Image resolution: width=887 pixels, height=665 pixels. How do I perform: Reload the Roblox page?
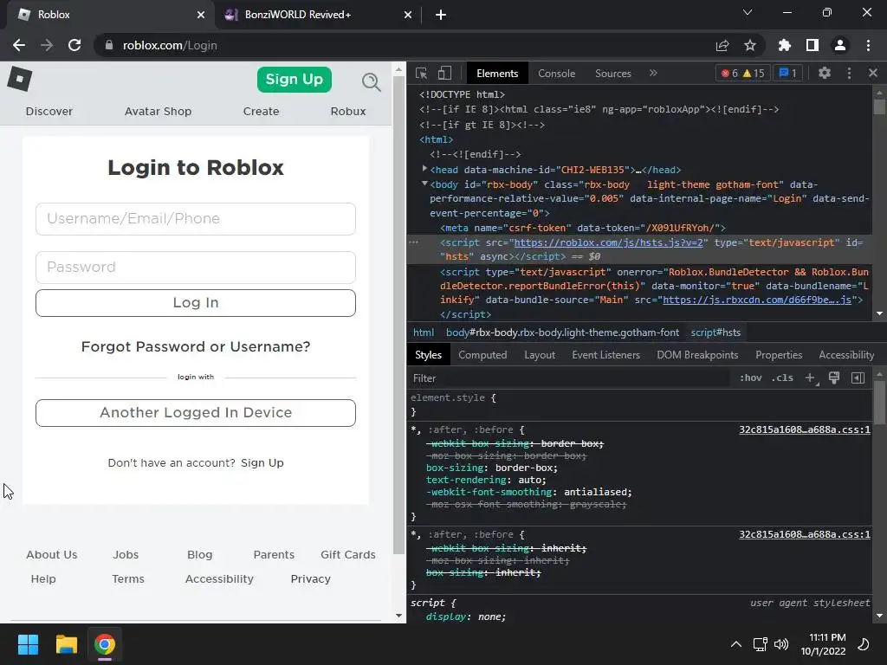(x=74, y=45)
